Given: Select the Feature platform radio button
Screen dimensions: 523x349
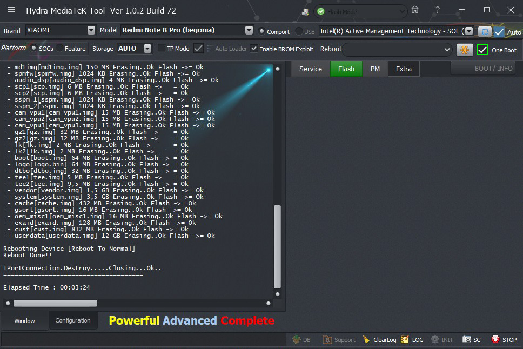Looking at the screenshot, I should (60, 49).
